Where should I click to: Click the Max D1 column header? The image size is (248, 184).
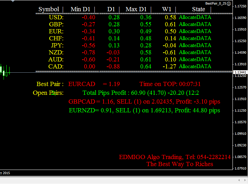click(x=136, y=9)
